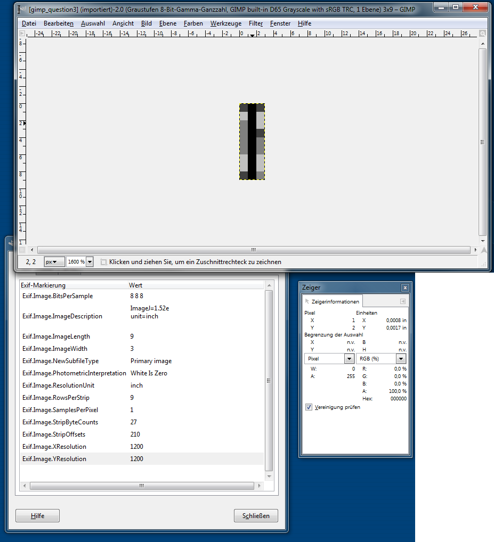Open the Ebene menu

(x=168, y=23)
